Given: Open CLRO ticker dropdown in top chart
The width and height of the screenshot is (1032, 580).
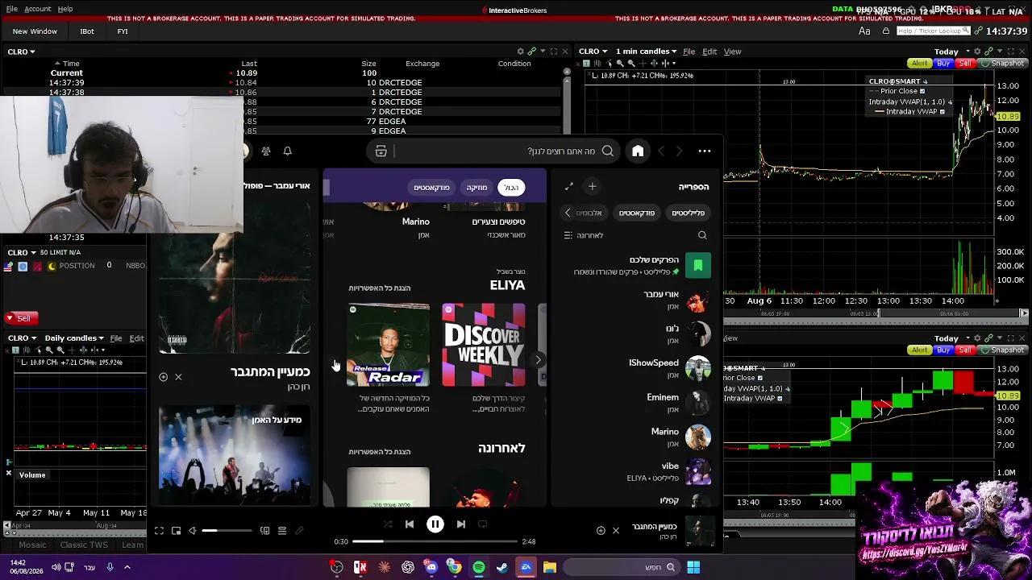Looking at the screenshot, I should [593, 52].
